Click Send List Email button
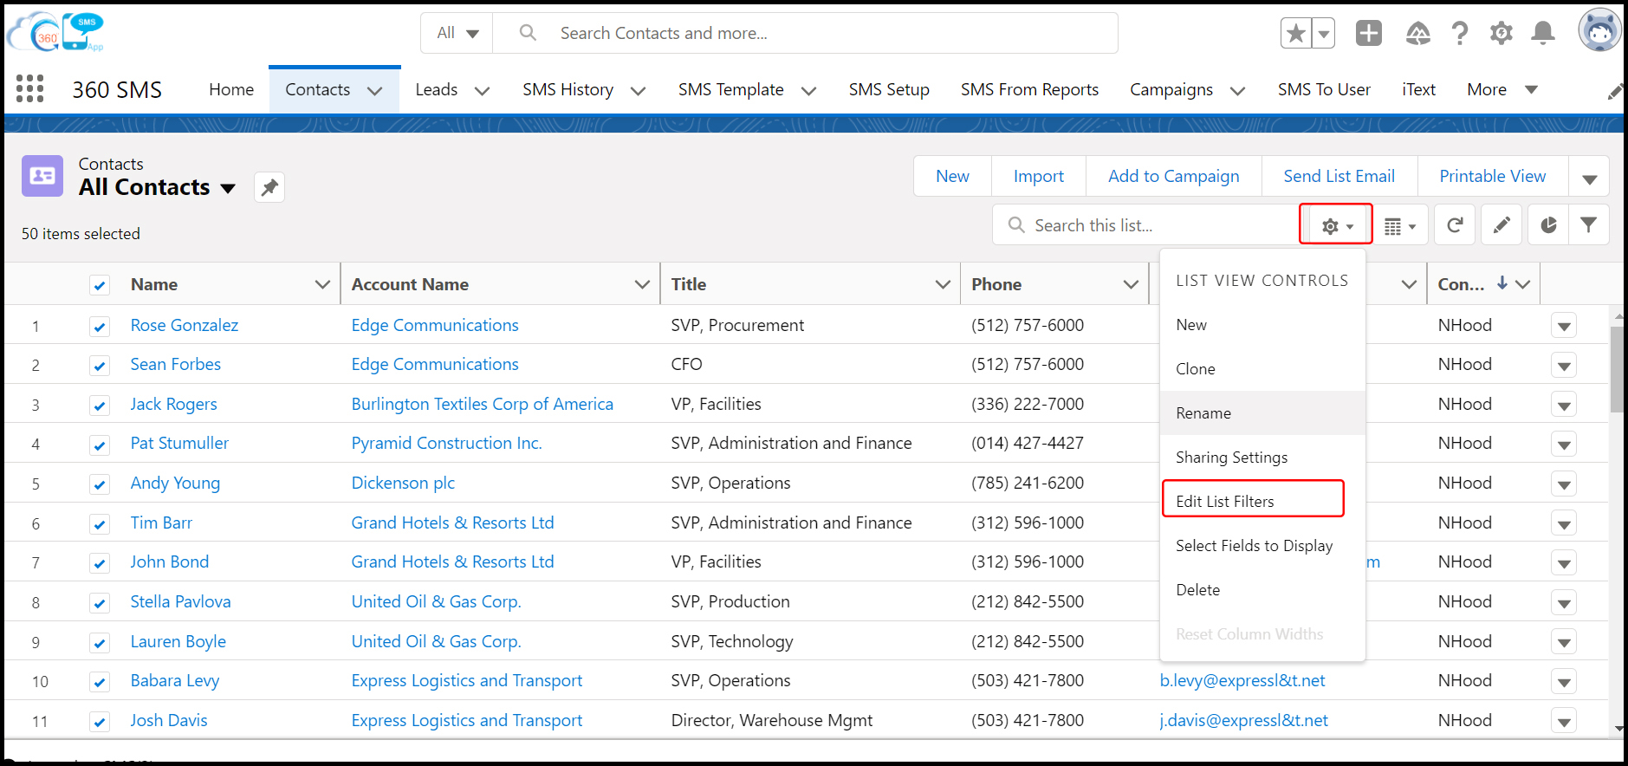The height and width of the screenshot is (766, 1628). tap(1339, 177)
